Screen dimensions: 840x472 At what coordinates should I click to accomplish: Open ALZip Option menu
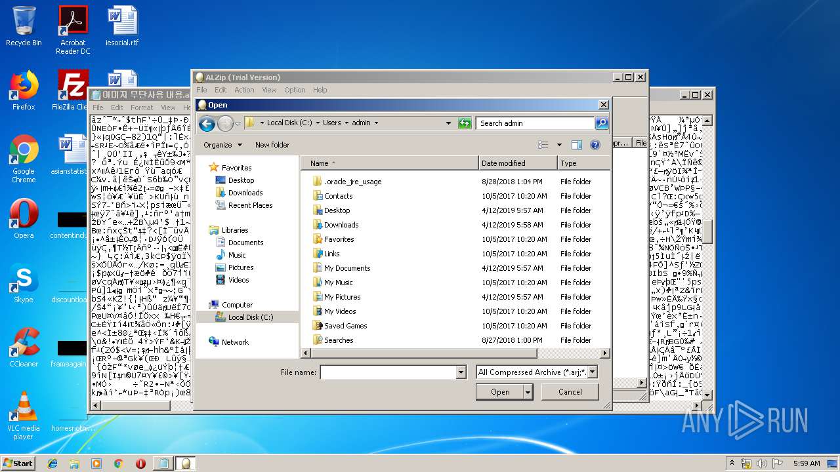(295, 90)
